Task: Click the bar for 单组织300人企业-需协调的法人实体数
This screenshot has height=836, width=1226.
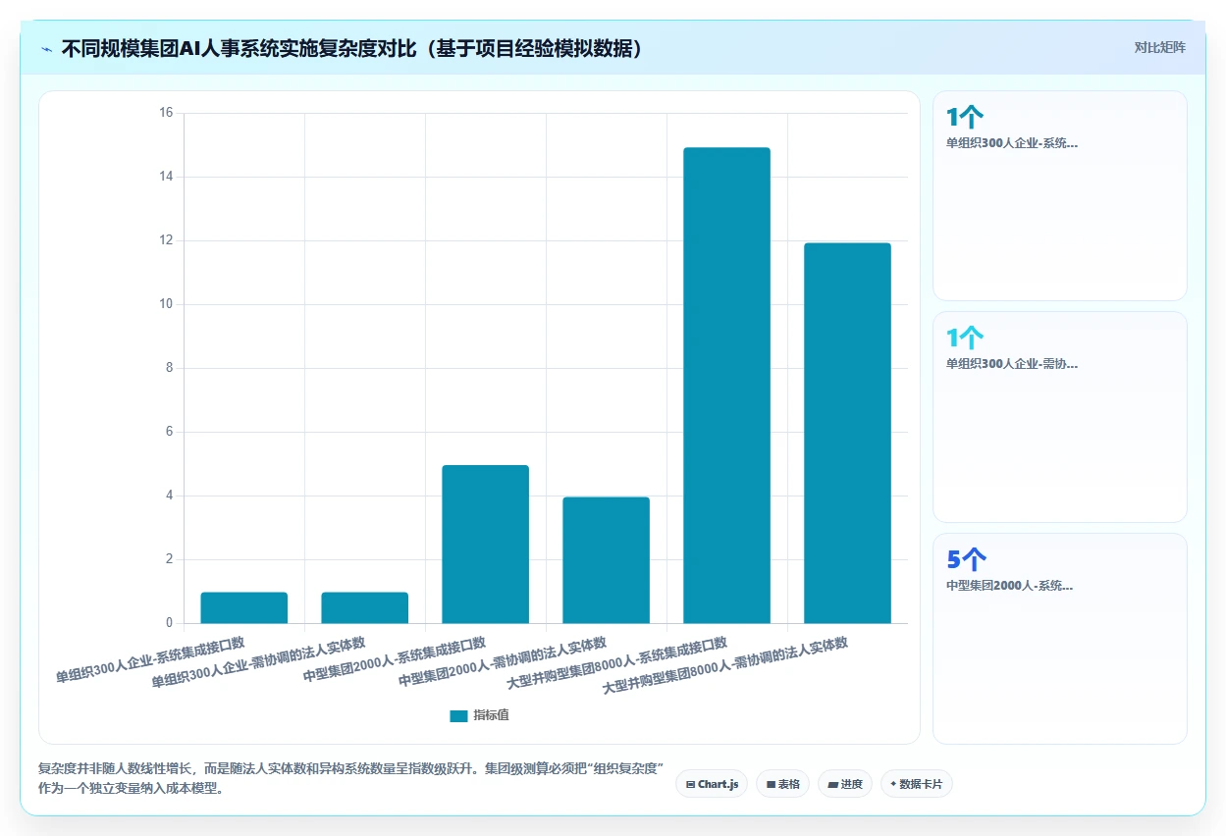Action: 365,607
